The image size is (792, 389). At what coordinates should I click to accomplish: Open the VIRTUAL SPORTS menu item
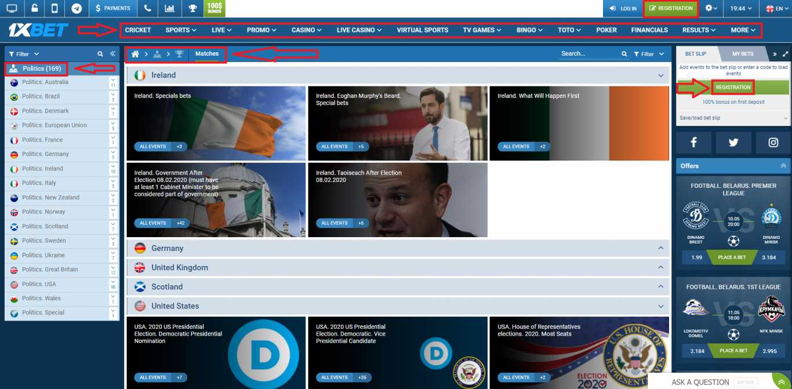click(423, 30)
